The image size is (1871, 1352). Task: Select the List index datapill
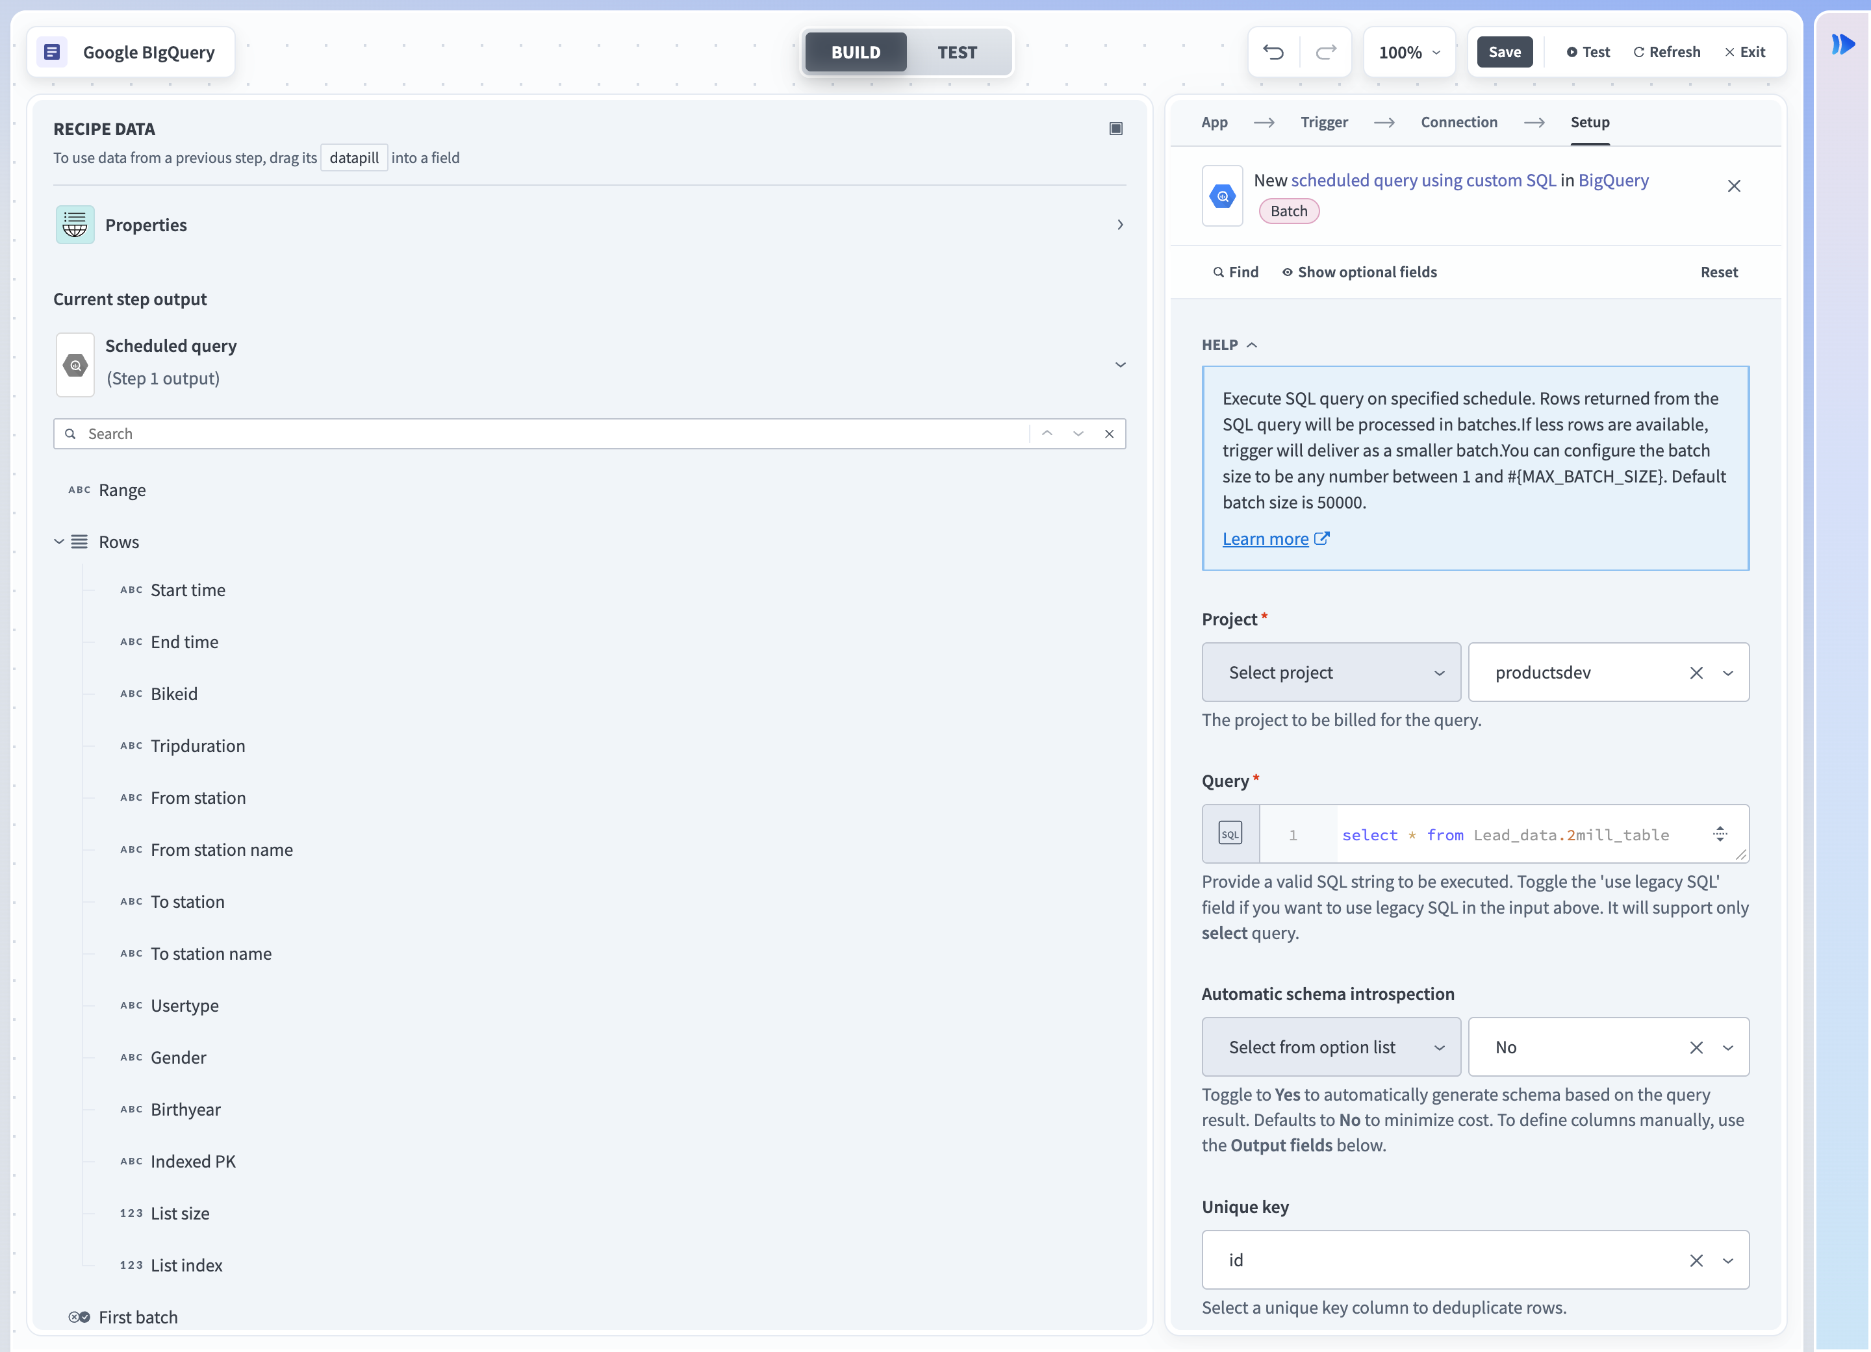(186, 1264)
